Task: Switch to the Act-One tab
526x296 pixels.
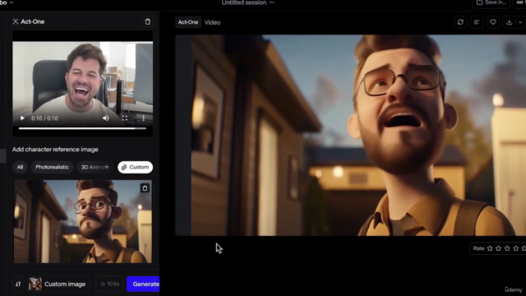Action: pos(188,22)
